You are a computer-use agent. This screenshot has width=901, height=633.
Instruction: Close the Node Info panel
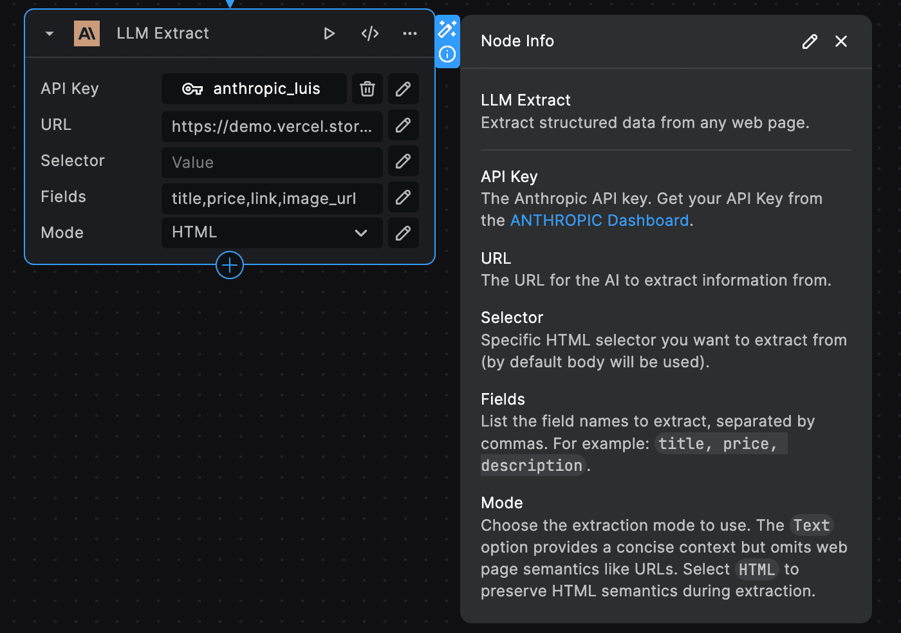click(x=841, y=42)
